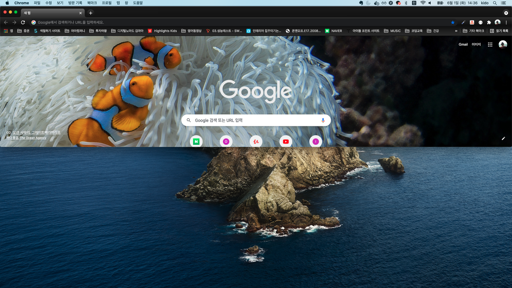Select the 새 탭 tab
Screen dimensions: 512x288
point(52,13)
